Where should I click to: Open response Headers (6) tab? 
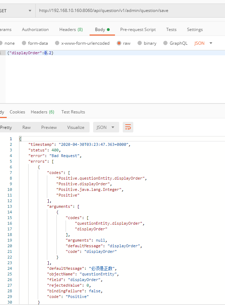point(42,112)
